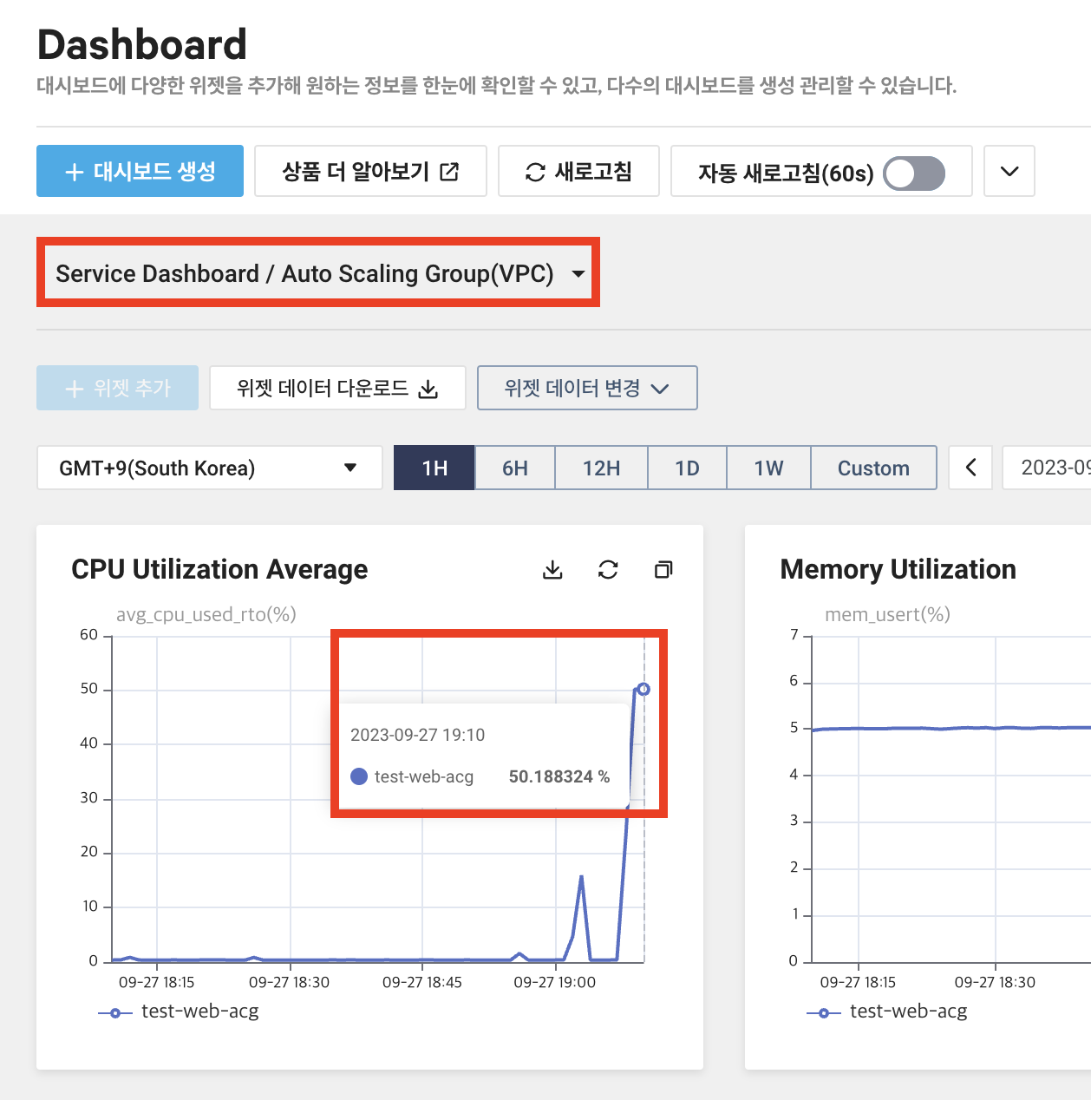Toggle 자동 새로고침(60s) switch
The height and width of the screenshot is (1100, 1091).
914,174
